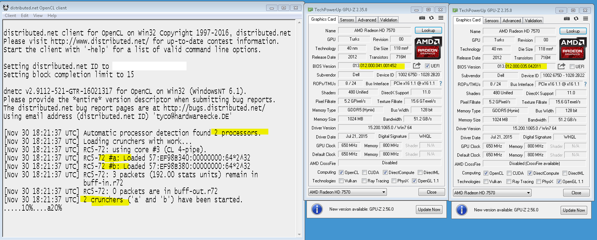Click refresh icon in right GPU-Z window

pos(576,18)
